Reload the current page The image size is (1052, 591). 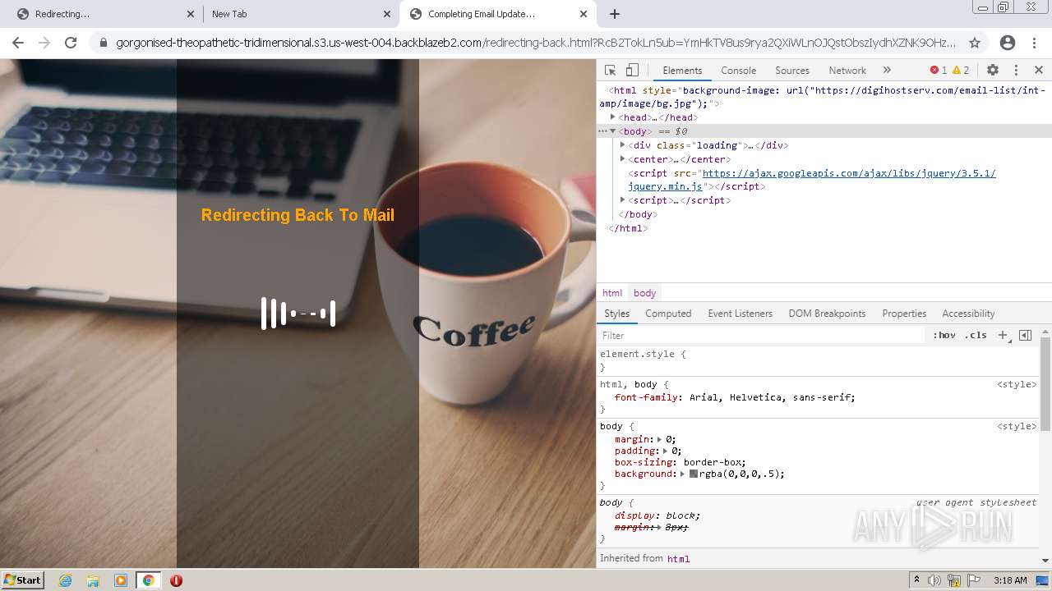coord(71,43)
